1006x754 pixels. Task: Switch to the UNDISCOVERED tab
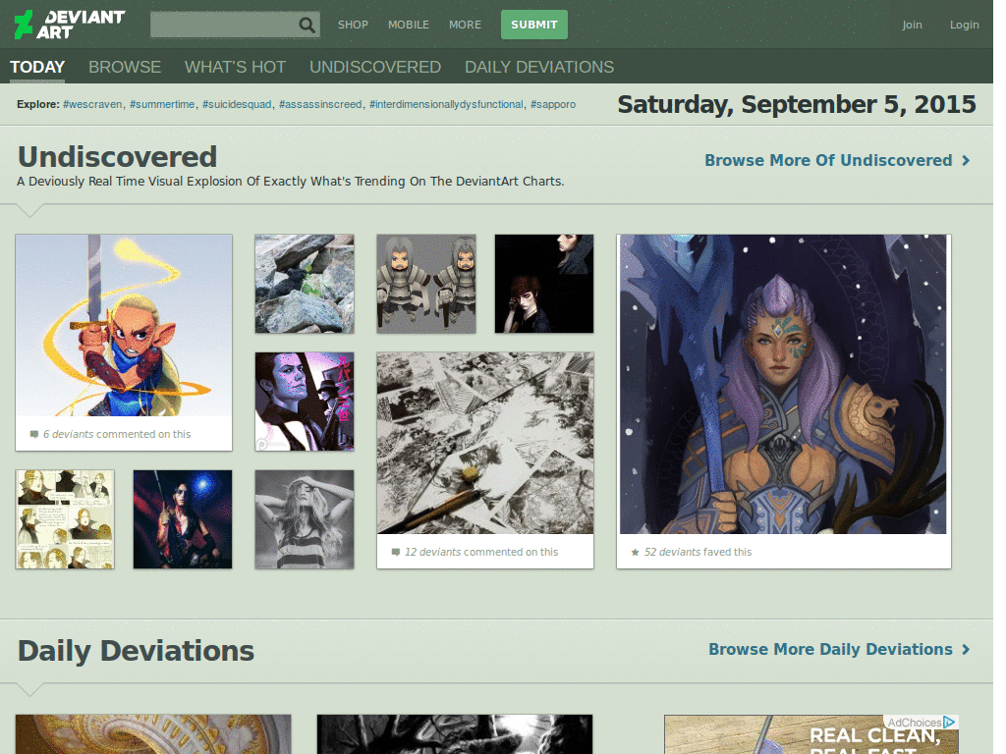tap(374, 67)
